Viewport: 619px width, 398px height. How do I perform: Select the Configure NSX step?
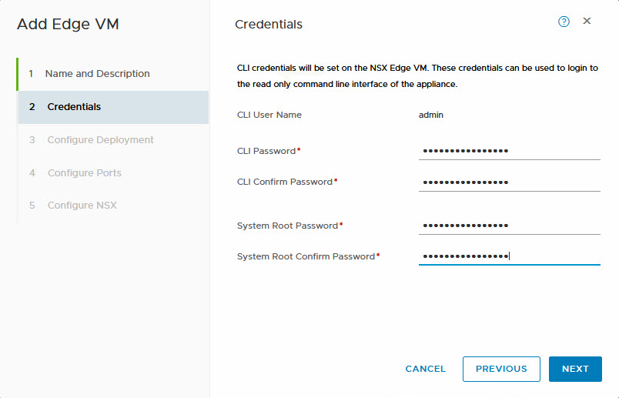coord(82,206)
